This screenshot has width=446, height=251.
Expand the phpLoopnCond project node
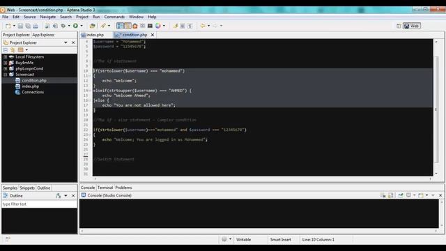tap(6, 68)
